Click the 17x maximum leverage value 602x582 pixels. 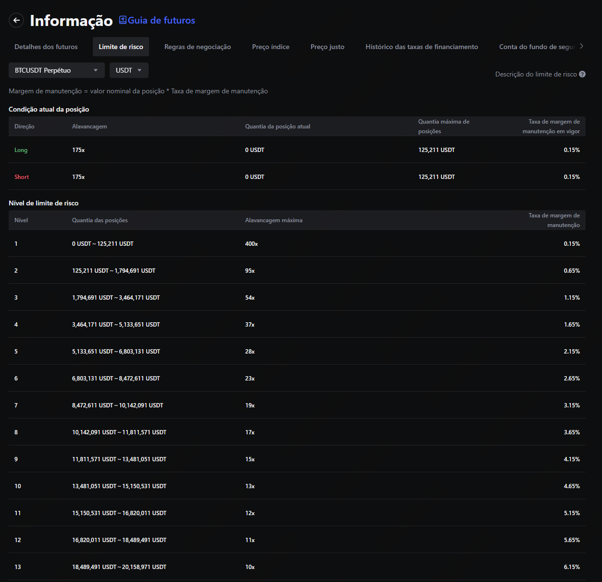coord(250,432)
